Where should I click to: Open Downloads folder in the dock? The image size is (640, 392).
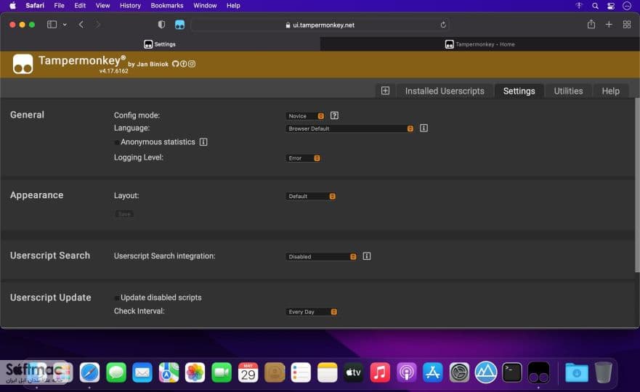click(x=576, y=372)
